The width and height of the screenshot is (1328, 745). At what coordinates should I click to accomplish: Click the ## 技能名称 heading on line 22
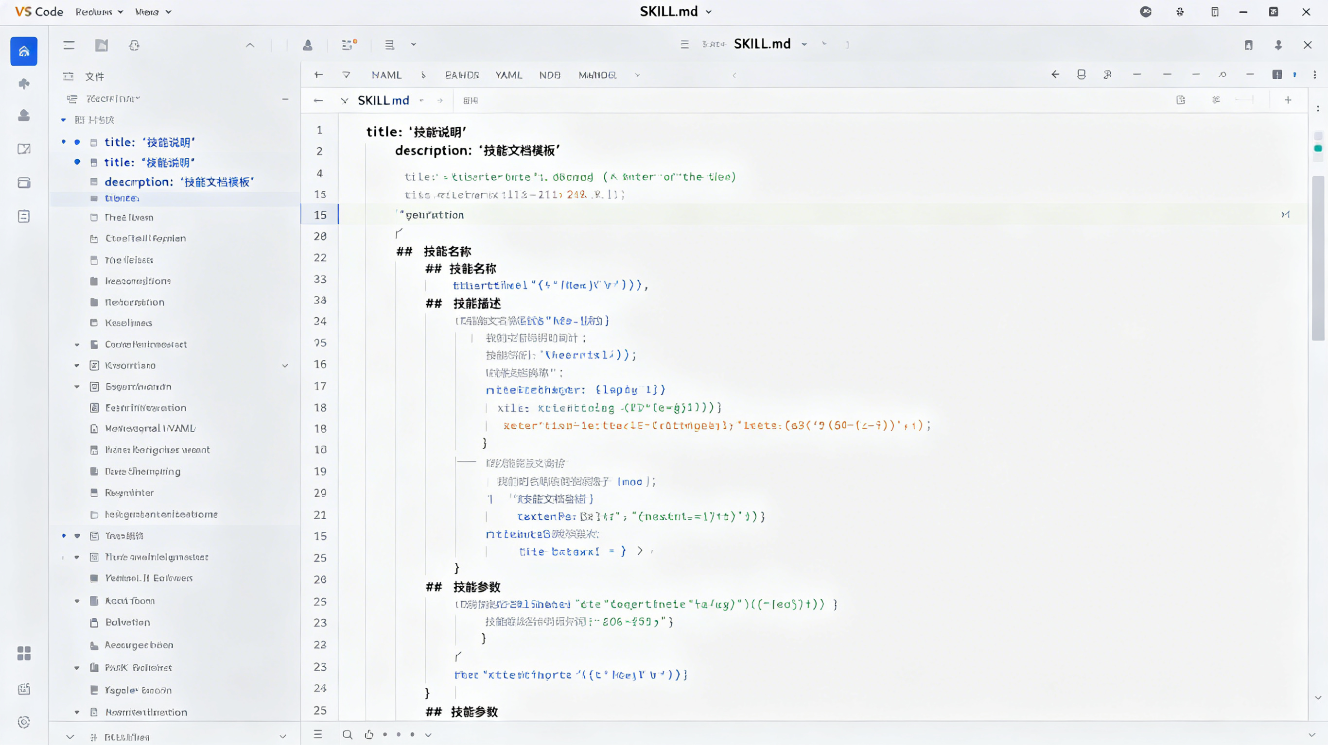[x=434, y=252]
